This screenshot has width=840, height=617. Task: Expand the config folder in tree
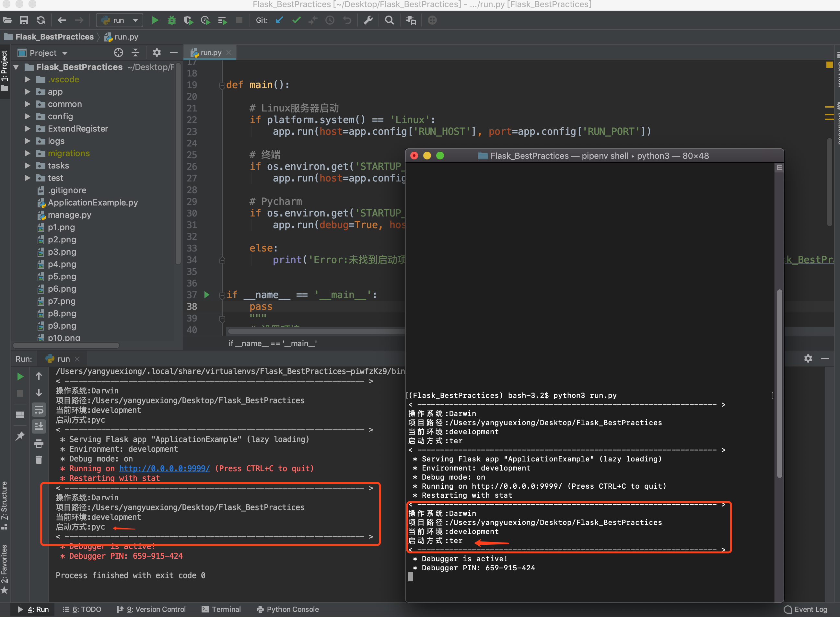click(28, 116)
